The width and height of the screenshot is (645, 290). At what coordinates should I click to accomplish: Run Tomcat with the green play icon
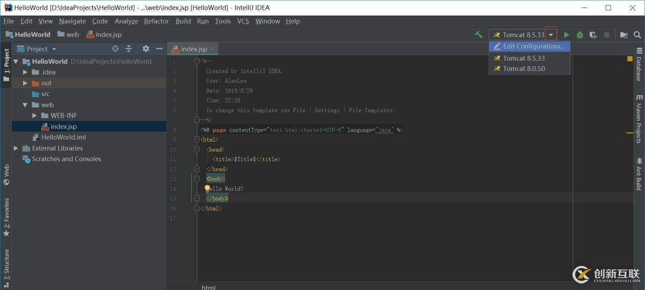(x=566, y=34)
